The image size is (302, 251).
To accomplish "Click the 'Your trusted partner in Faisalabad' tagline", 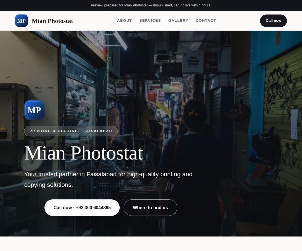I will coord(108,180).
